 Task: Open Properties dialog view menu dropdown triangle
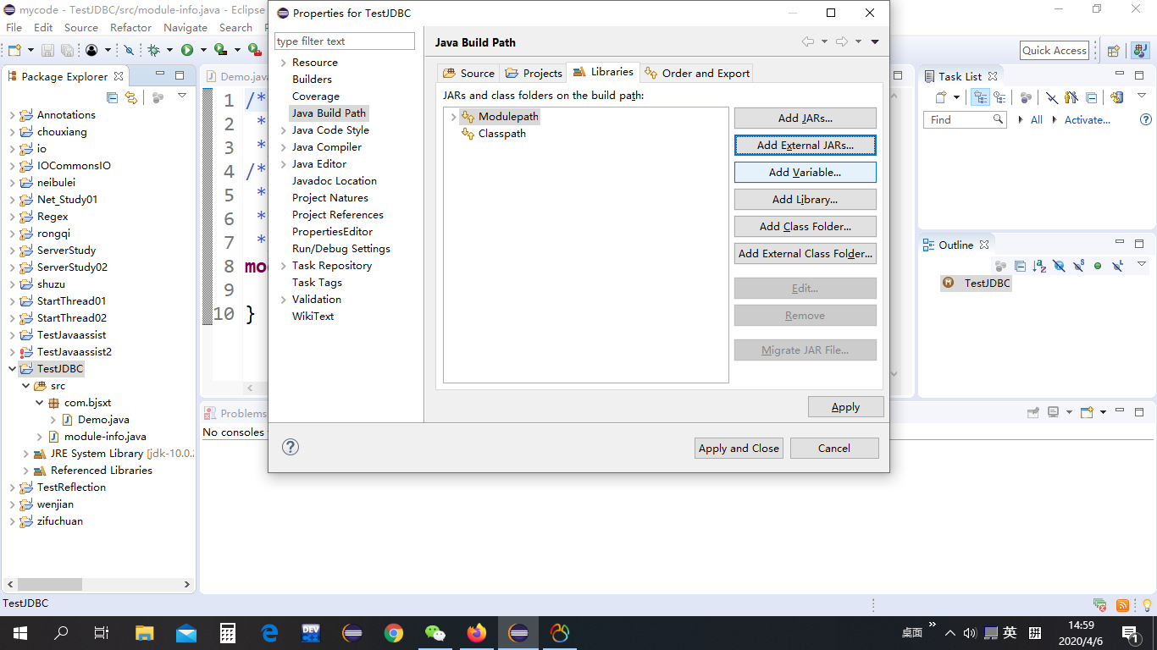pos(875,41)
